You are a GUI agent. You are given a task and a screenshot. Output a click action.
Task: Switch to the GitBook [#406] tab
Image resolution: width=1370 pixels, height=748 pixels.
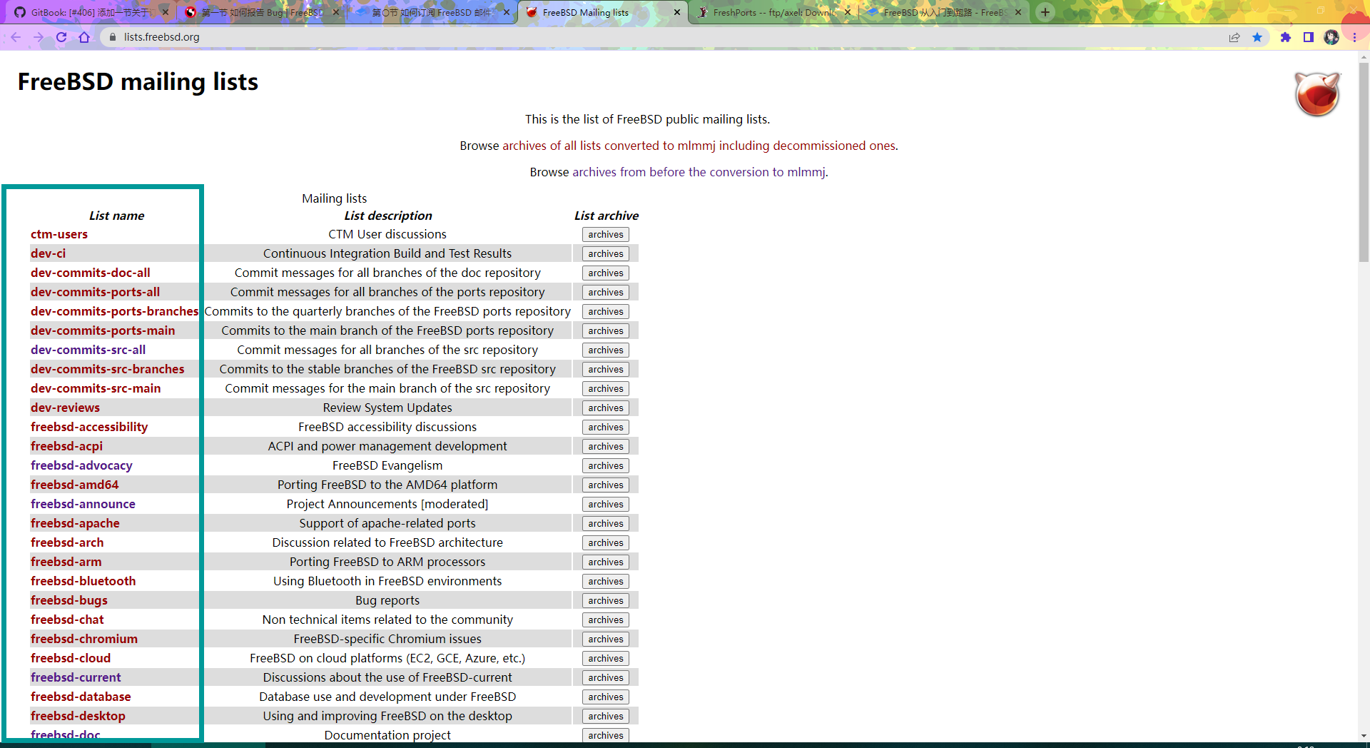(x=90, y=12)
